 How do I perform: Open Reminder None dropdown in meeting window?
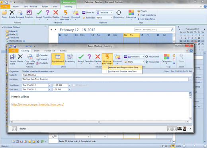click(136, 62)
